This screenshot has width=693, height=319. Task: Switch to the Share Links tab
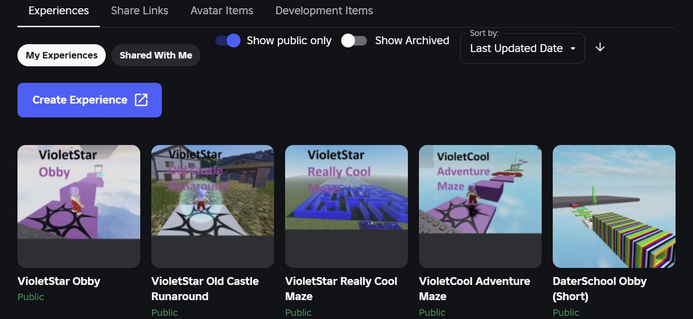(x=139, y=11)
